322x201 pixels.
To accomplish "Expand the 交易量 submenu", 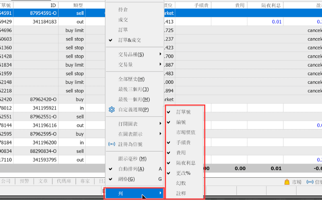I will (x=134, y=65).
